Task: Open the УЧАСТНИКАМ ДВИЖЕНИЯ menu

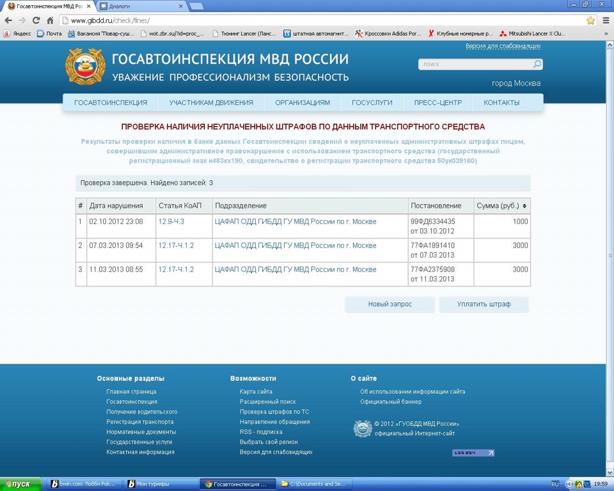Action: [211, 102]
